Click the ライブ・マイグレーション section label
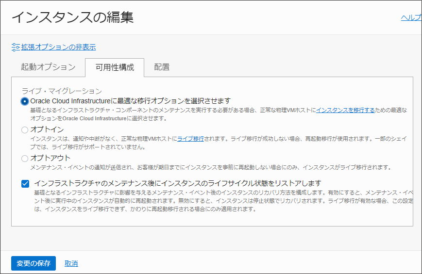Screen dimensions: 422x274 [62, 91]
